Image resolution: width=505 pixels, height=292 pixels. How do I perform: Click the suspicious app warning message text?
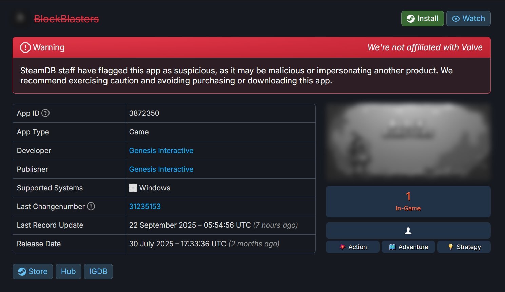click(236, 76)
